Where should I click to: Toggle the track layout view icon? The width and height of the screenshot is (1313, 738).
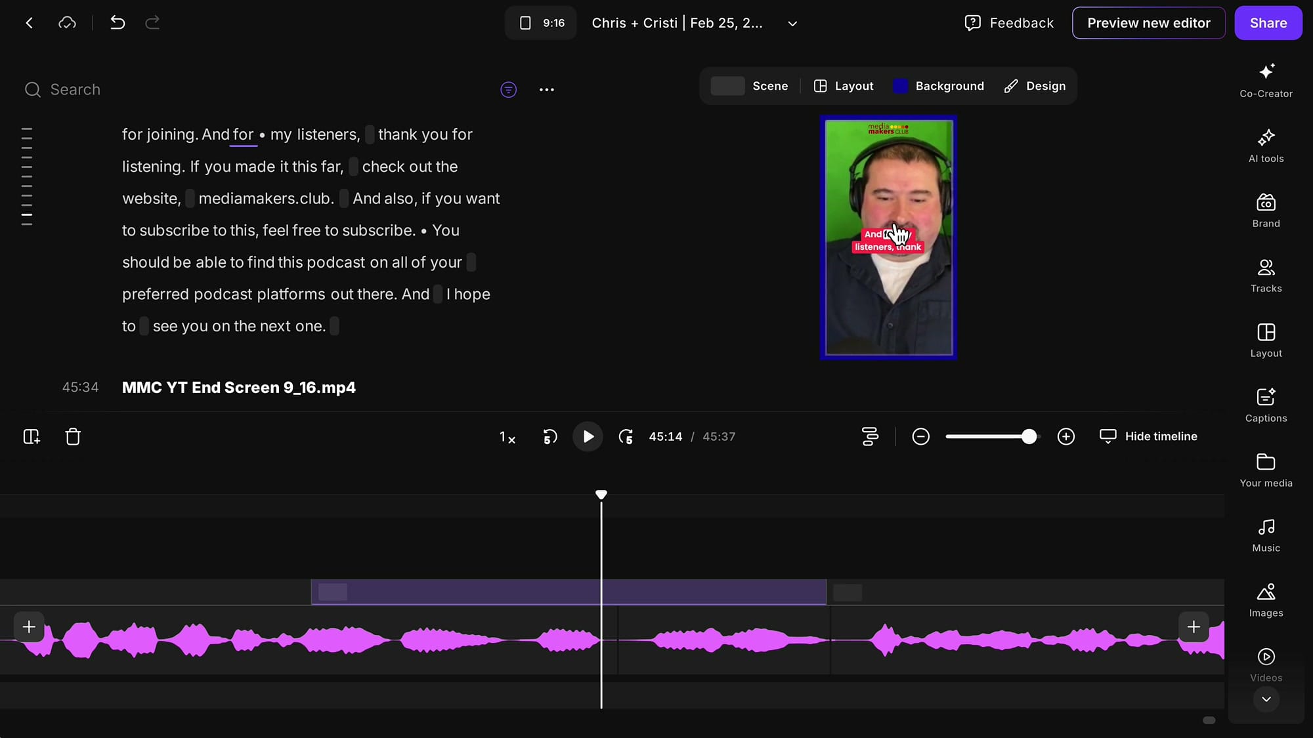pyautogui.click(x=870, y=436)
